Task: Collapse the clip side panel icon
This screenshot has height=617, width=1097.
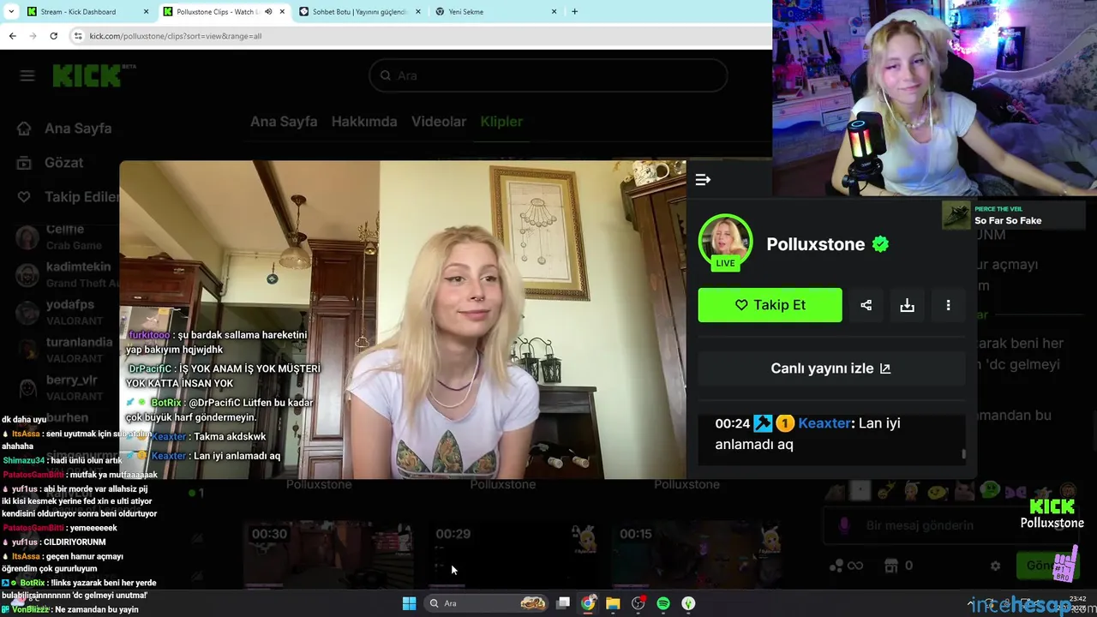Action: point(703,179)
